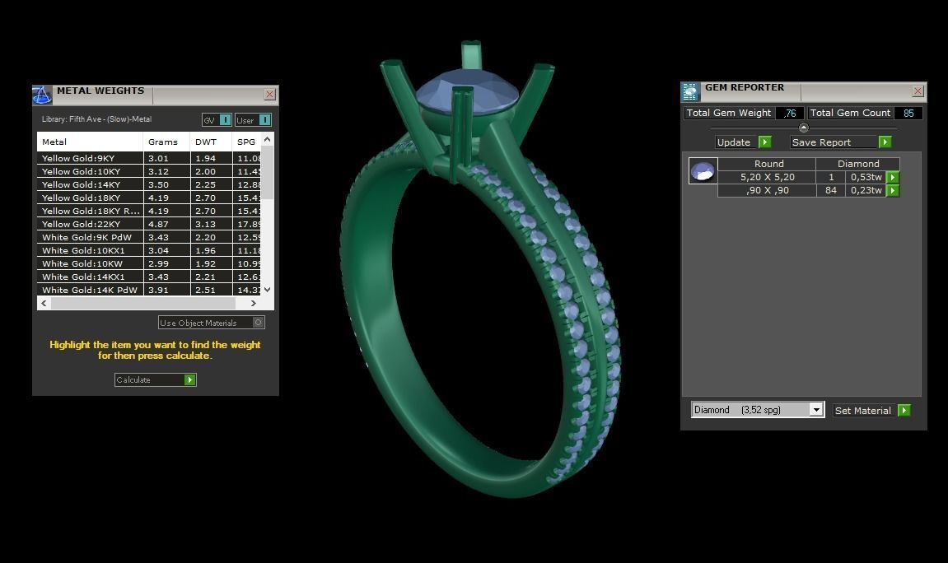This screenshot has height=563, width=948.
Task: Select the Yellow Gold:10KY row
Action: 149,171
